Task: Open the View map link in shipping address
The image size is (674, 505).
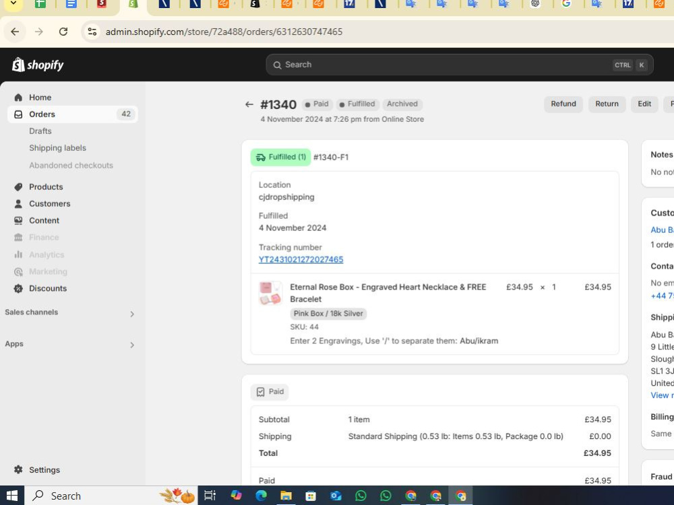Action: (662, 395)
